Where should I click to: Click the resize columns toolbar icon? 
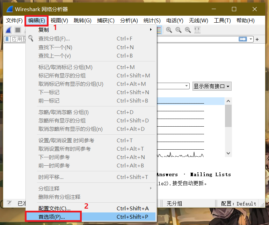tap(197, 30)
